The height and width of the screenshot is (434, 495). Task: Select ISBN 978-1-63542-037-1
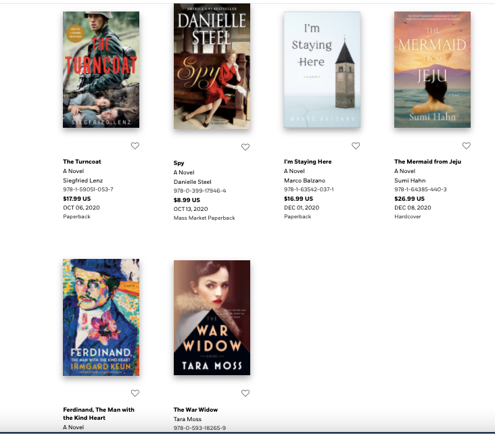pos(309,189)
